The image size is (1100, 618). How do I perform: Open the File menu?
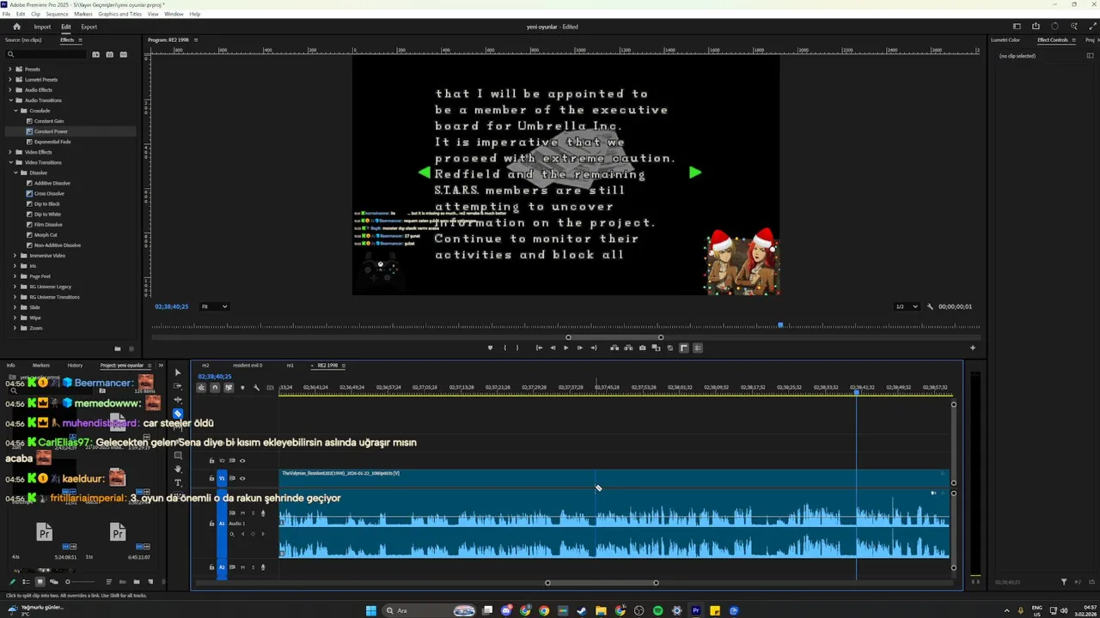(7, 15)
